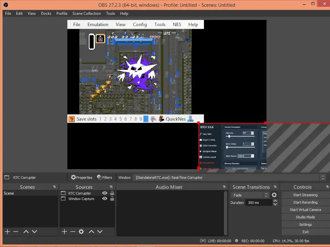Enable Studio Mode

click(x=306, y=217)
